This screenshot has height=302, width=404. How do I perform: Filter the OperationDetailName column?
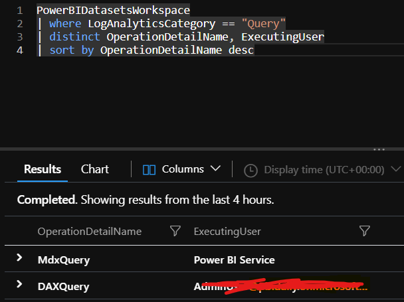pos(175,231)
